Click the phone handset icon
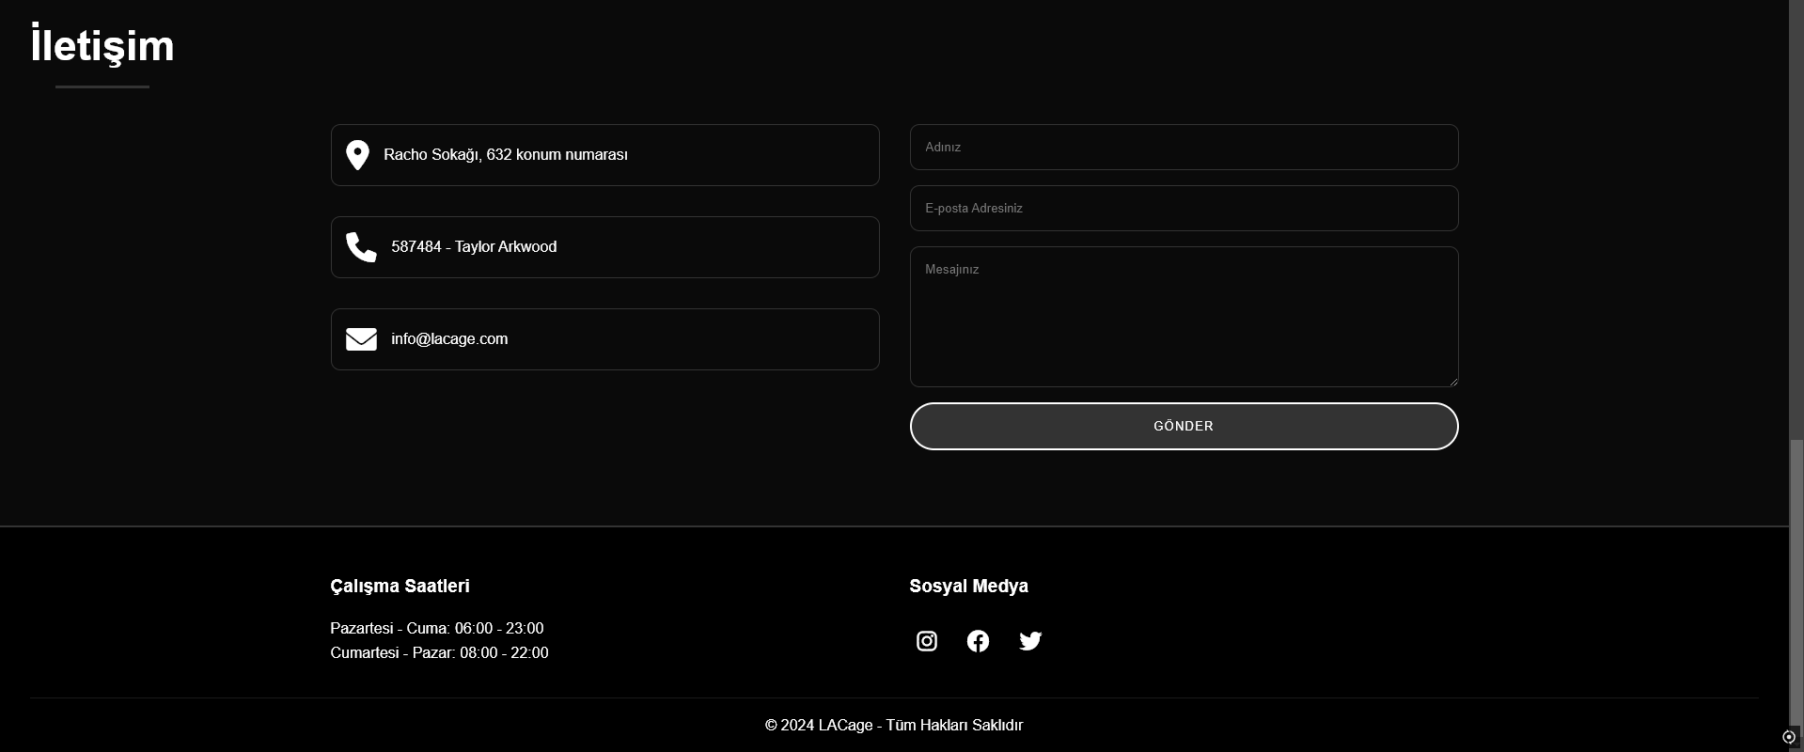1804x752 pixels. pyautogui.click(x=361, y=247)
